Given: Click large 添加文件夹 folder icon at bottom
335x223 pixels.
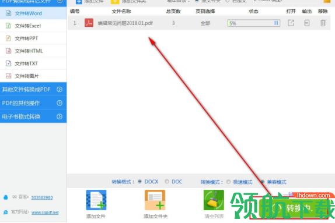Looking at the screenshot, I should point(155,200).
